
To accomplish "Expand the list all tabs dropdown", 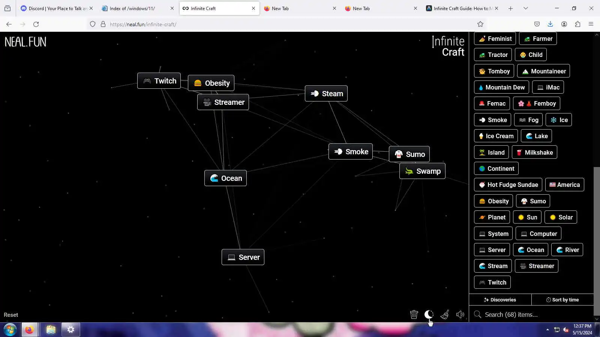I will point(525,8).
